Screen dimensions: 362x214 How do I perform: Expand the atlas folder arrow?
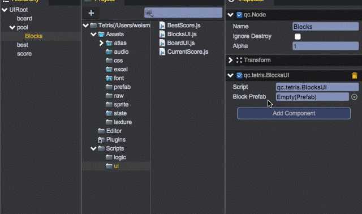101,43
